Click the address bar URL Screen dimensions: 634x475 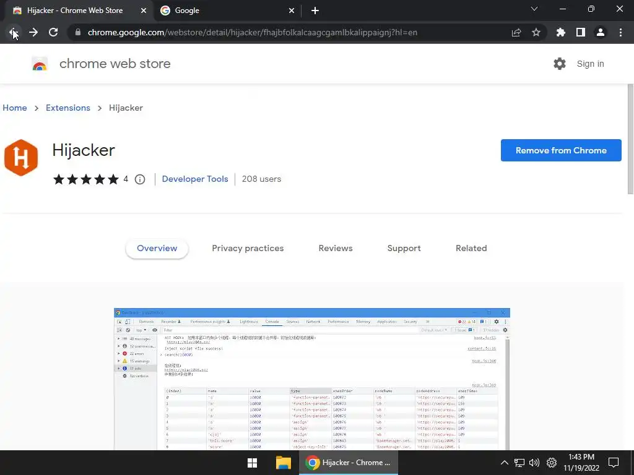pyautogui.click(x=253, y=32)
